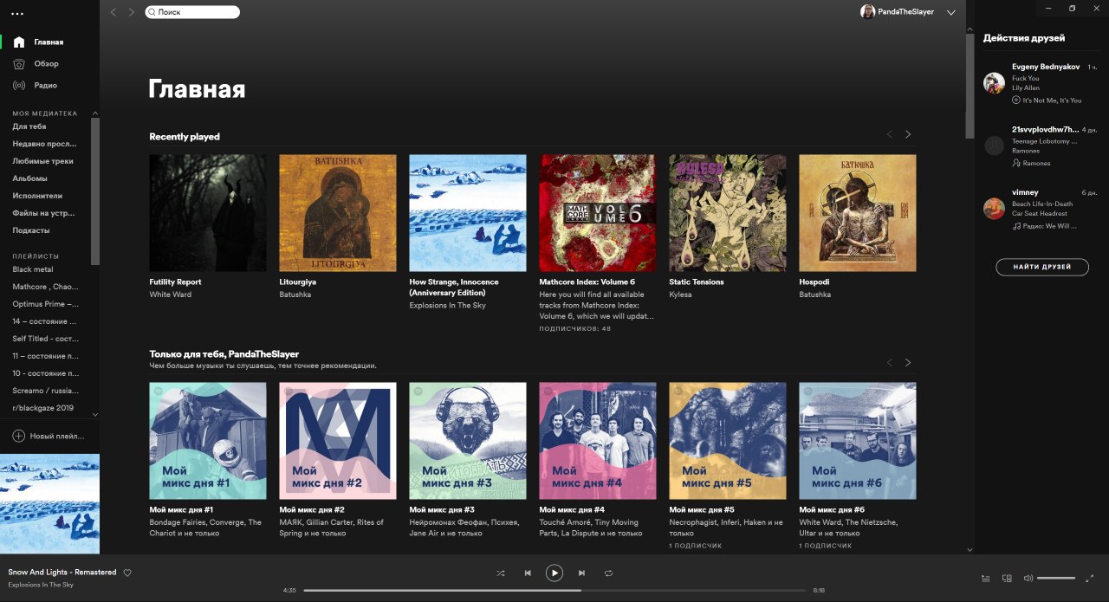
Task: Open the three-dots app menu
Action: (17, 14)
